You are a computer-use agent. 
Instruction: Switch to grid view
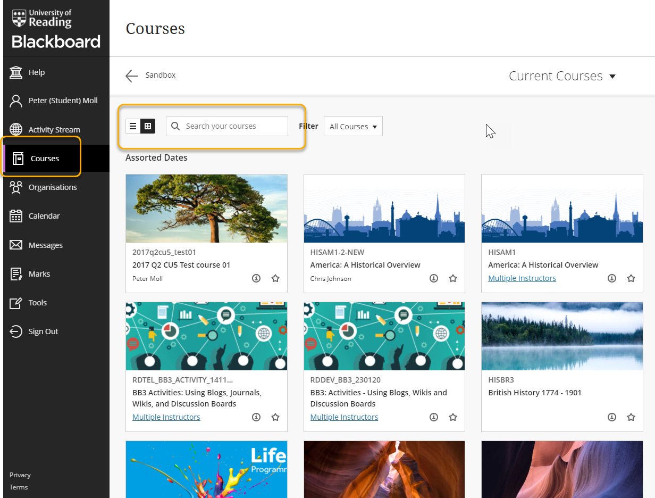(148, 126)
